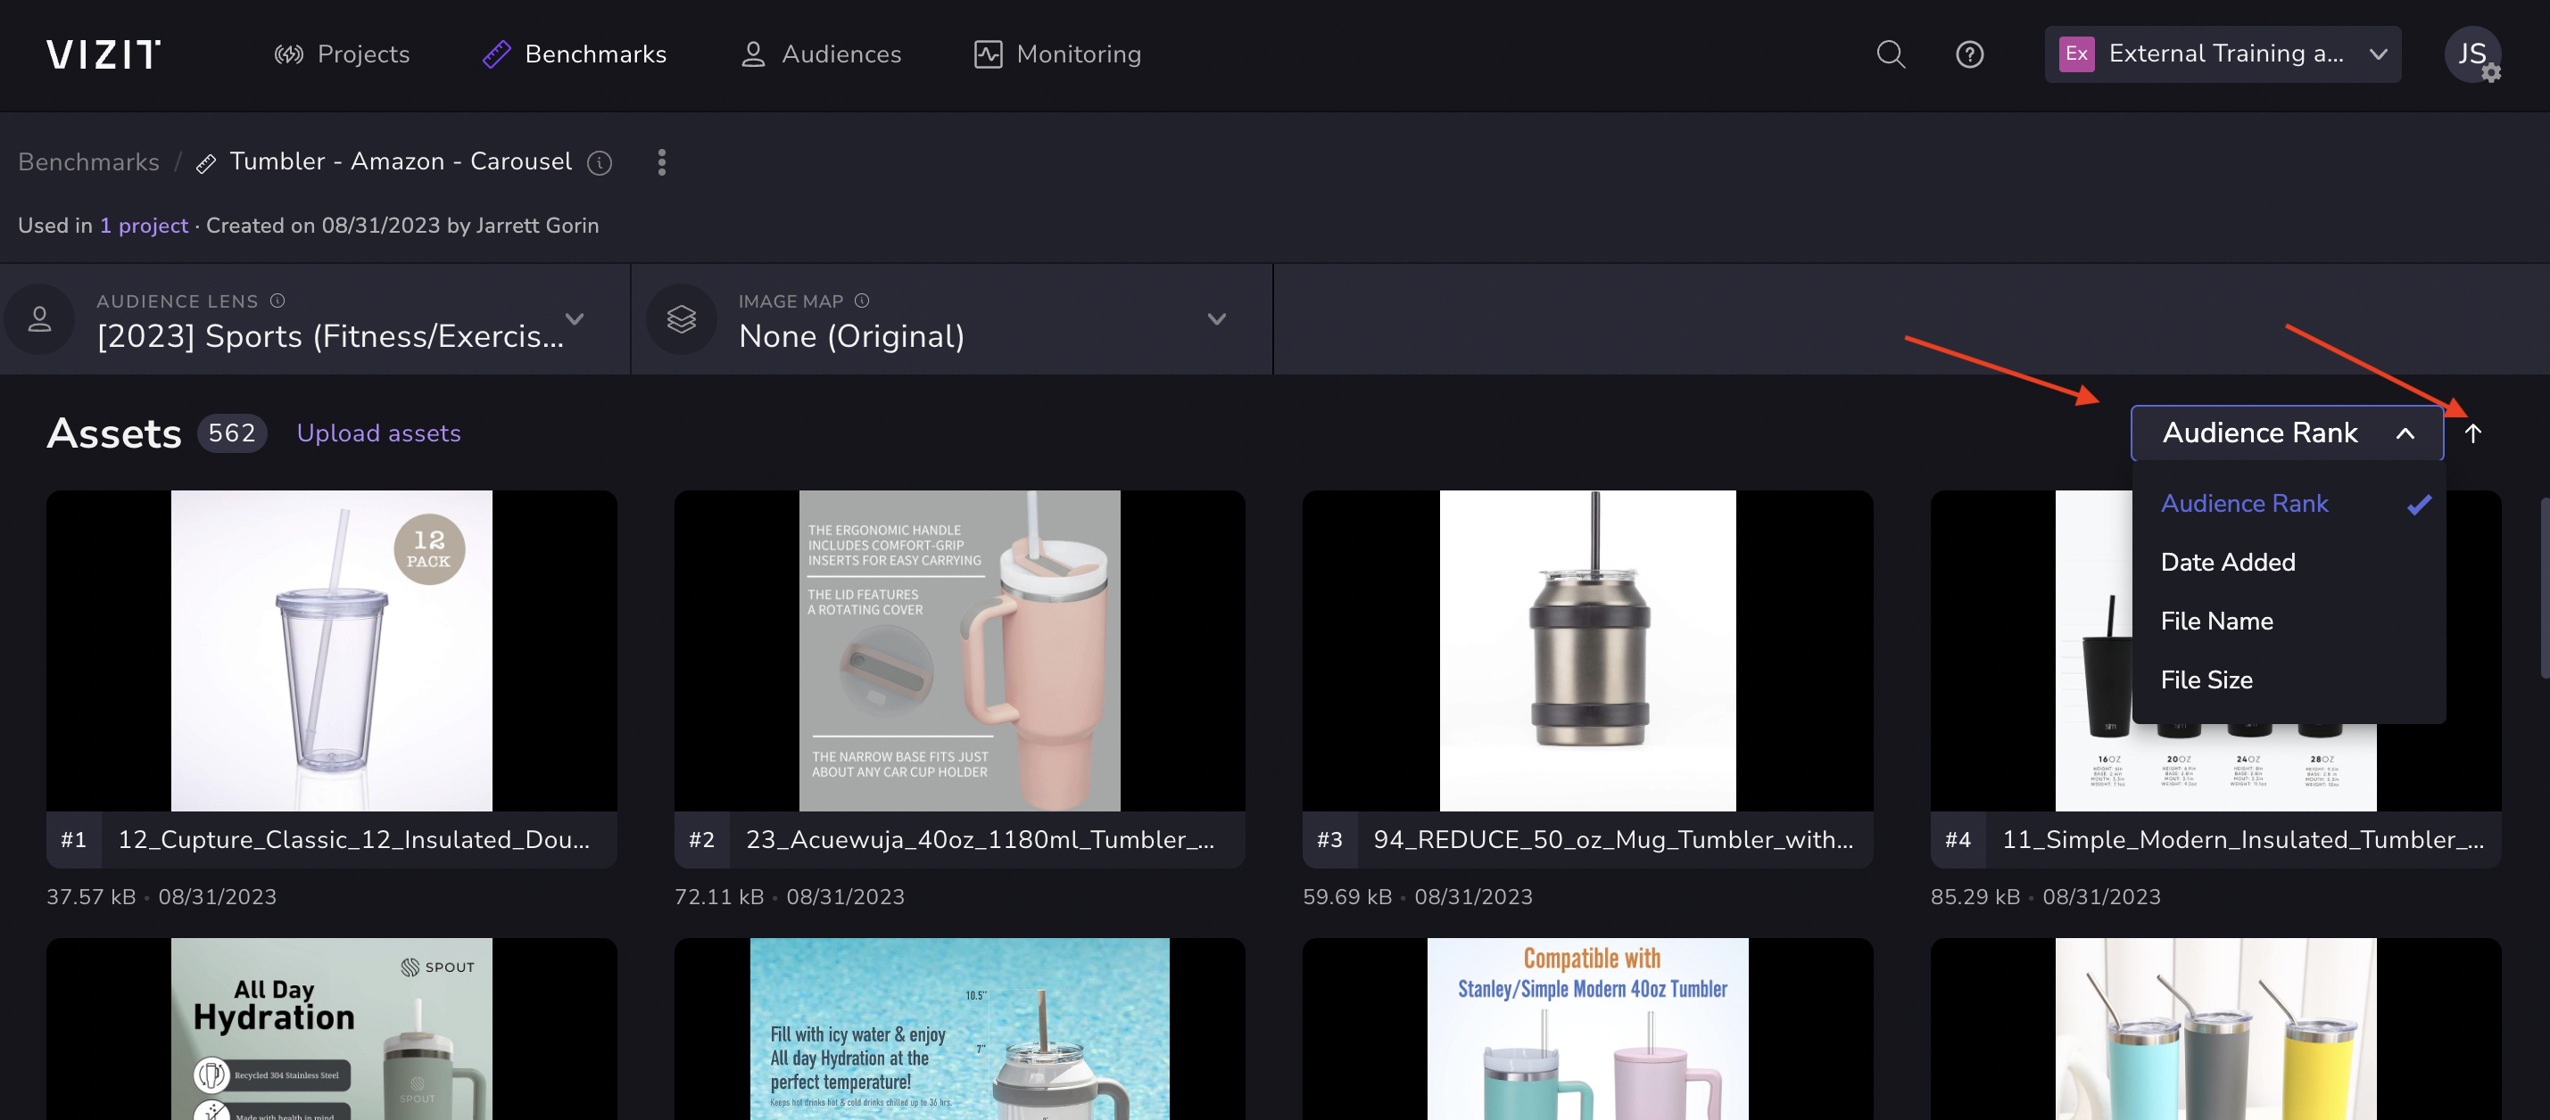The image size is (2550, 1120).
Task: Toggle sort direction arrow icon
Action: 2471,433
